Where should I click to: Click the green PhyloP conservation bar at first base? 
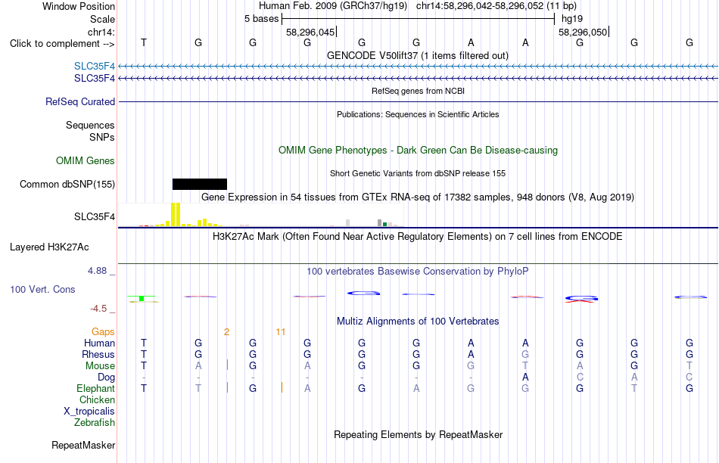[x=142, y=298]
